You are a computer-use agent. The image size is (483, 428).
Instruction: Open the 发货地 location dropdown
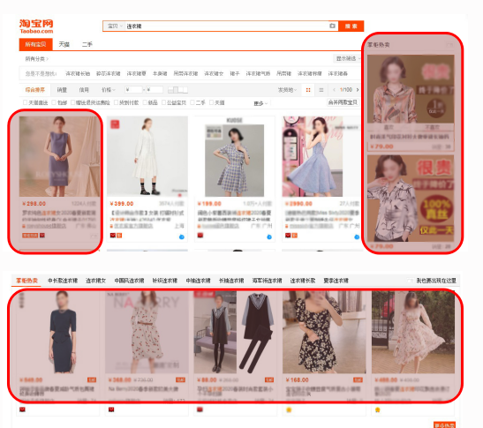[x=287, y=90]
